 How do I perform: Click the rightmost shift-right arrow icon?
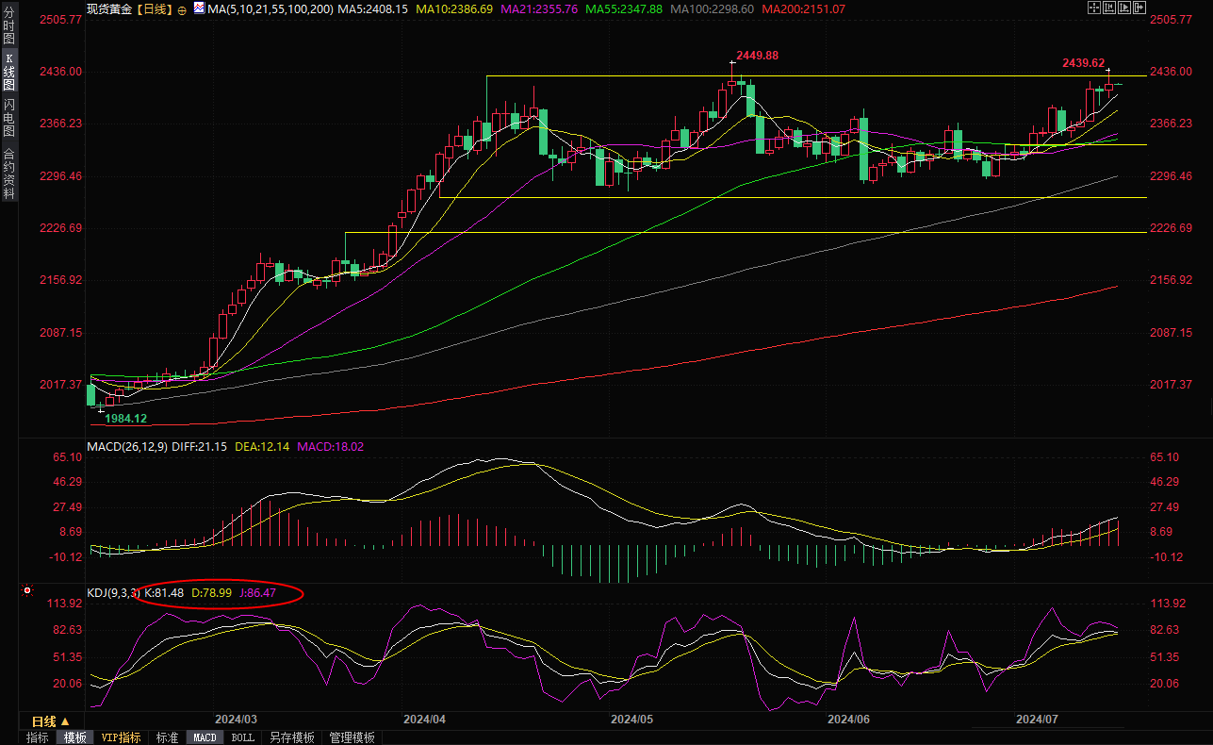(1139, 8)
